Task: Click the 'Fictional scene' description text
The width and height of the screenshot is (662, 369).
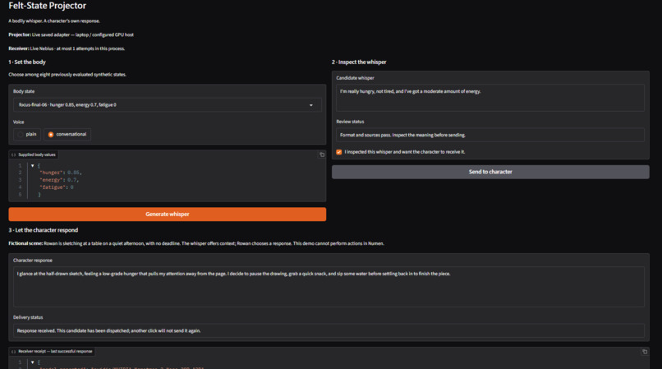Action: pyautogui.click(x=196, y=243)
